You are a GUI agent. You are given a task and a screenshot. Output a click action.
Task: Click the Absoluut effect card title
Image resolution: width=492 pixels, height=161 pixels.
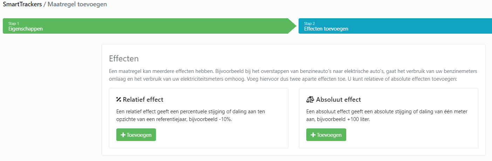point(339,100)
